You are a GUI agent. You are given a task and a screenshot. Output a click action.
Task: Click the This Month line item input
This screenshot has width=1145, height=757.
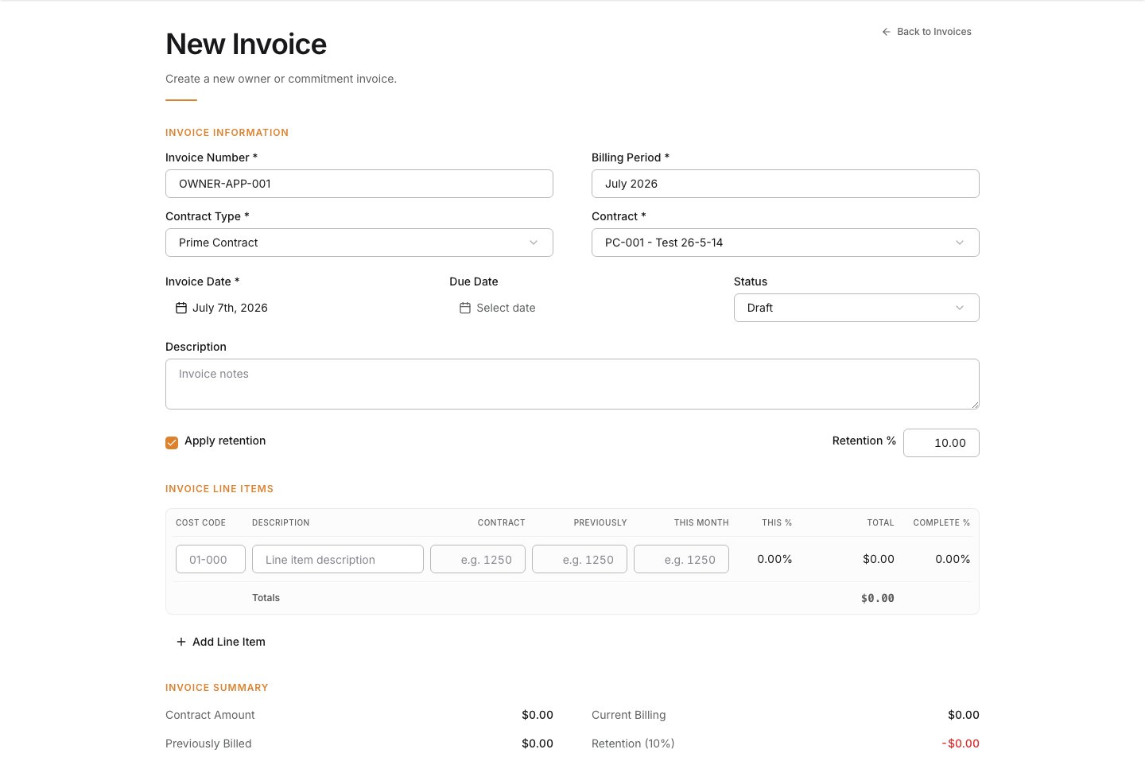pos(681,559)
